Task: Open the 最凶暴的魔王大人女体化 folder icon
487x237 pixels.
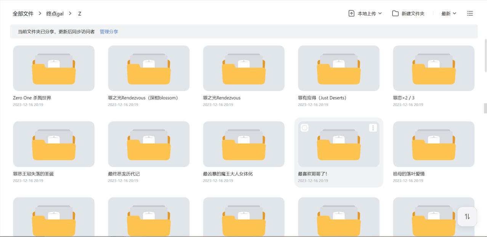Action: click(243, 144)
